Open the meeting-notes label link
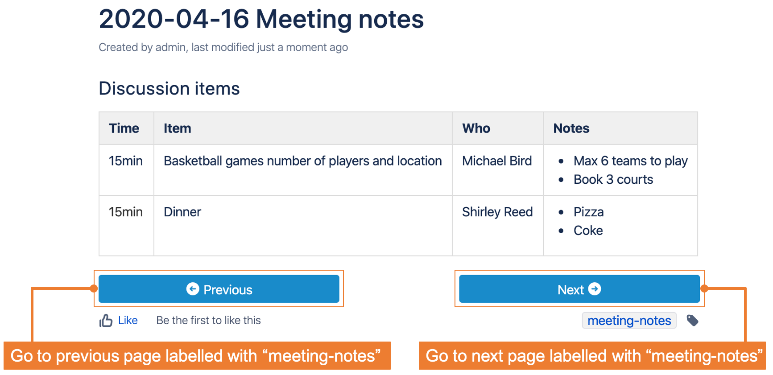Viewport: 773px width, 375px height. pos(629,321)
